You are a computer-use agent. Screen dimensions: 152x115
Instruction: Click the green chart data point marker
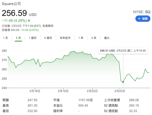pos(123,82)
